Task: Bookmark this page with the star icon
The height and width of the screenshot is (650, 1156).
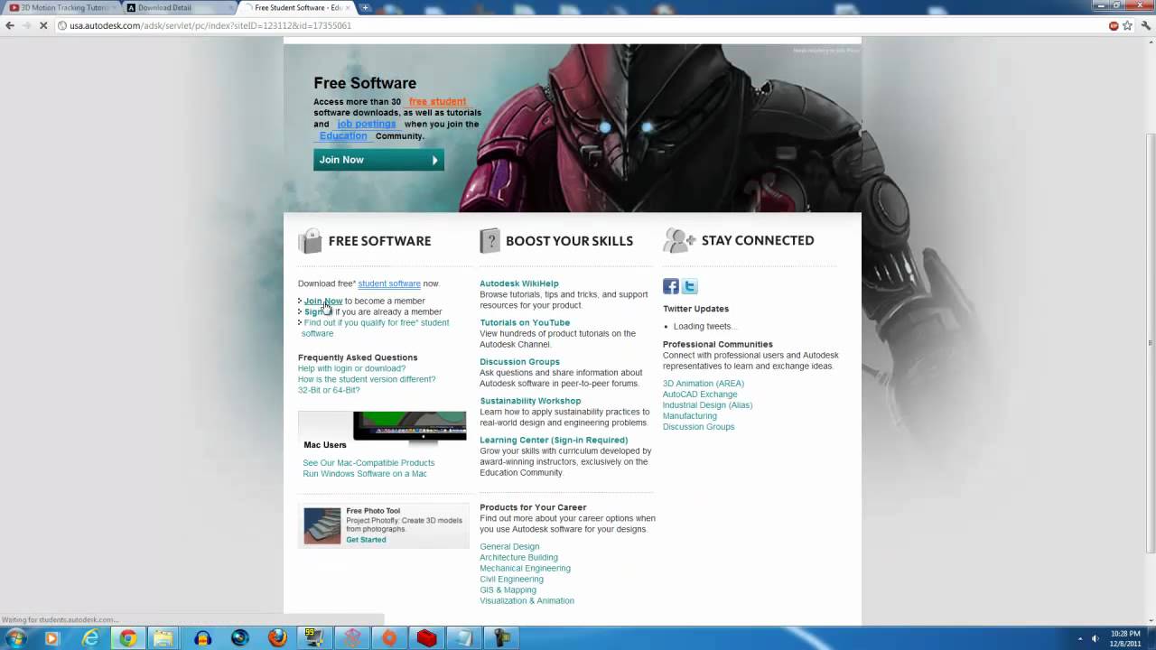Action: (1127, 25)
